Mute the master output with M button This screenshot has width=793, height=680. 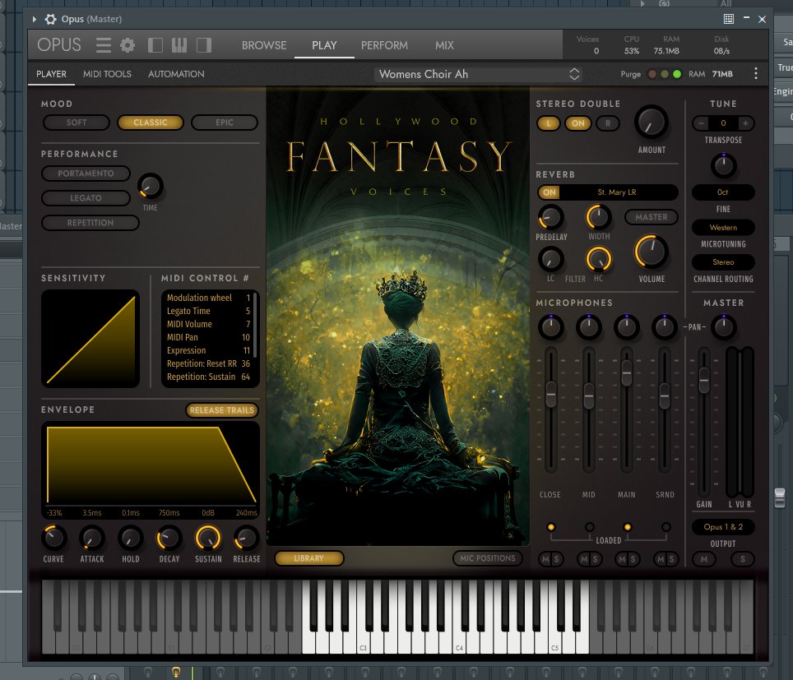pyautogui.click(x=704, y=559)
